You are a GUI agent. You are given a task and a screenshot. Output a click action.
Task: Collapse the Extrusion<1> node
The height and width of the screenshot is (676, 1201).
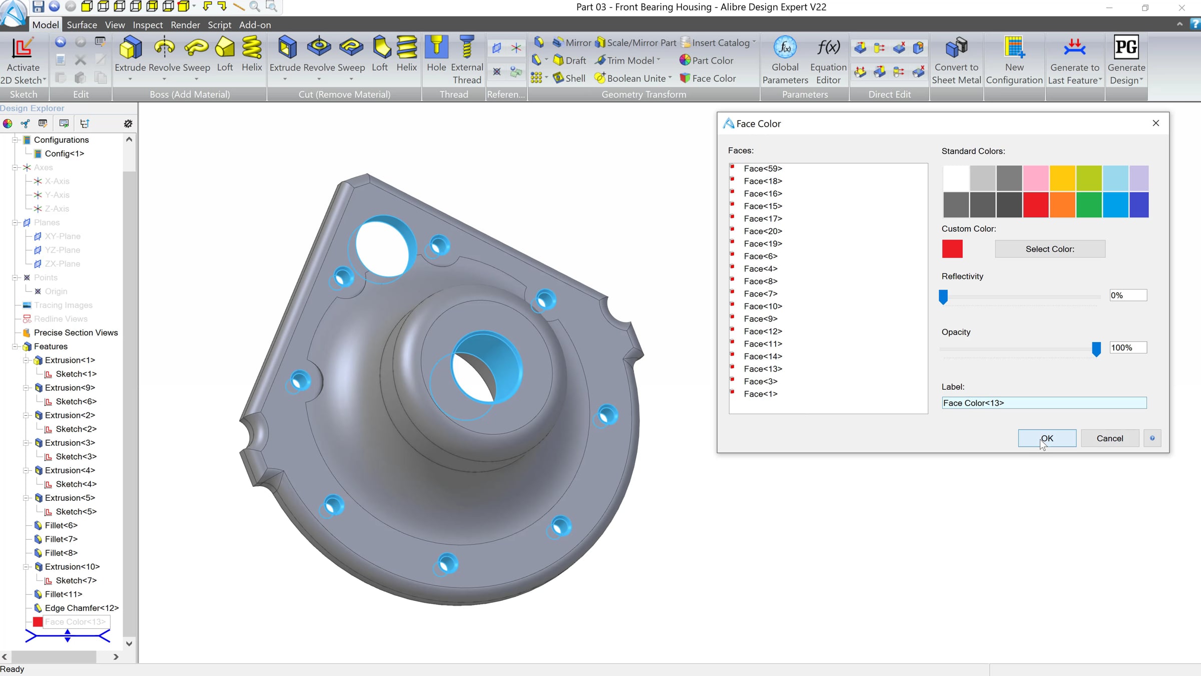point(26,360)
